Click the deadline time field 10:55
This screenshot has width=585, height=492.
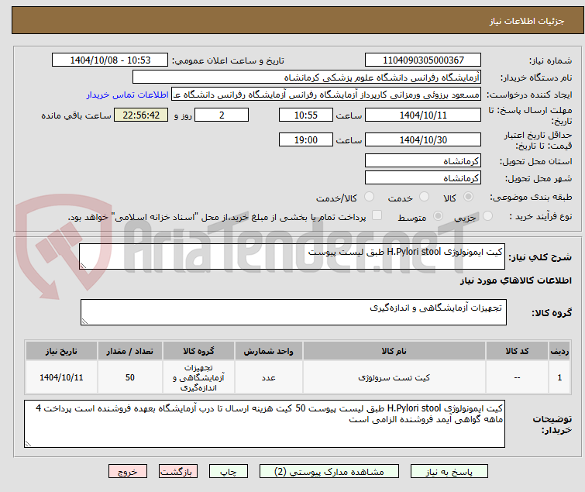click(305, 115)
